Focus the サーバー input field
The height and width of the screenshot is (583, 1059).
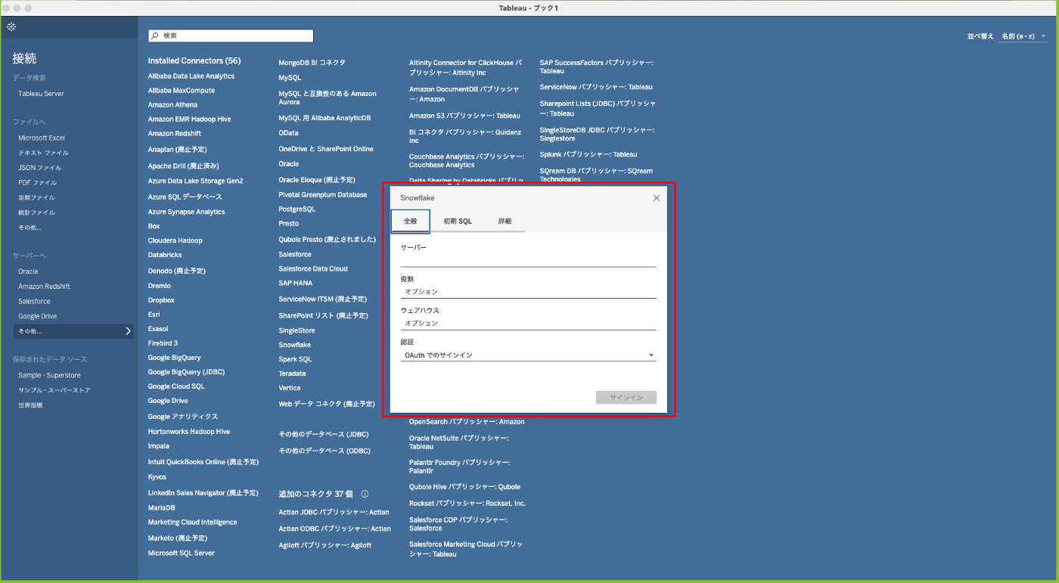point(528,260)
